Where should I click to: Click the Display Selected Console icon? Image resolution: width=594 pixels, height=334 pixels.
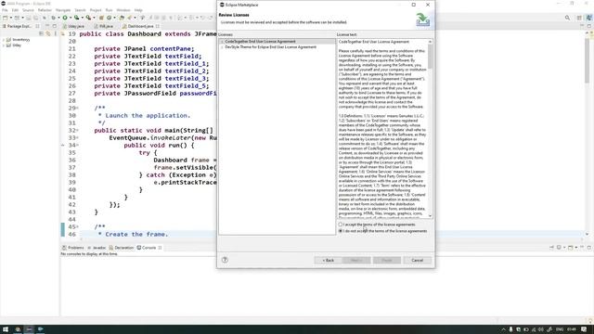tap(559, 248)
